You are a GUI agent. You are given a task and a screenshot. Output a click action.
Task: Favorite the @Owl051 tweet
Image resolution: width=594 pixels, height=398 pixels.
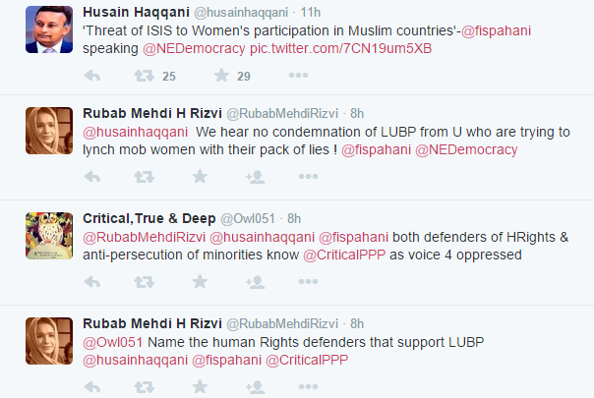pos(200,281)
